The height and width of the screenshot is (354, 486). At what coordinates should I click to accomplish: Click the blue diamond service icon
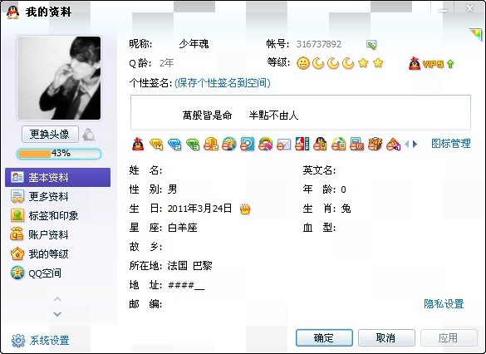click(174, 144)
